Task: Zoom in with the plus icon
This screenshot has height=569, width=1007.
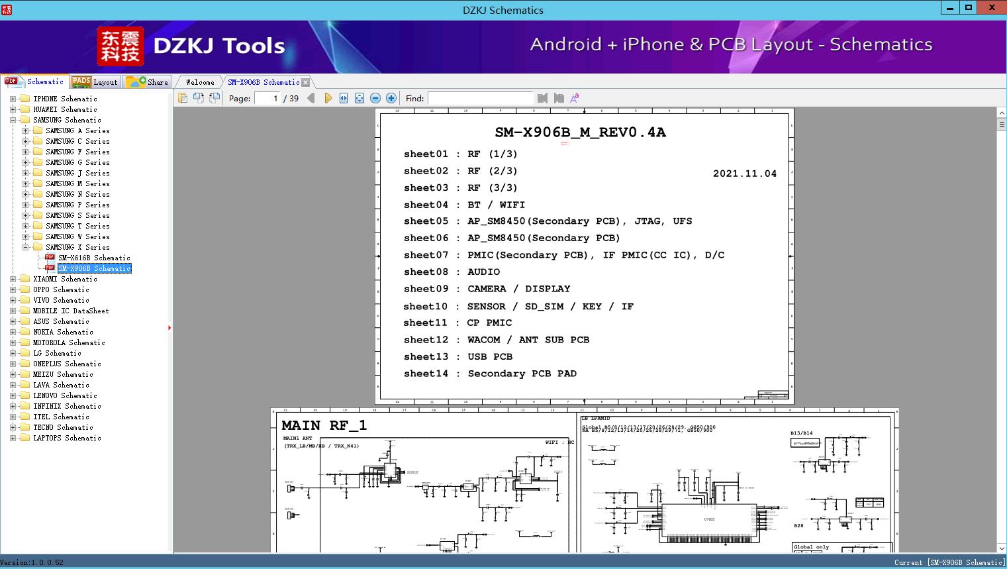Action: pos(391,98)
